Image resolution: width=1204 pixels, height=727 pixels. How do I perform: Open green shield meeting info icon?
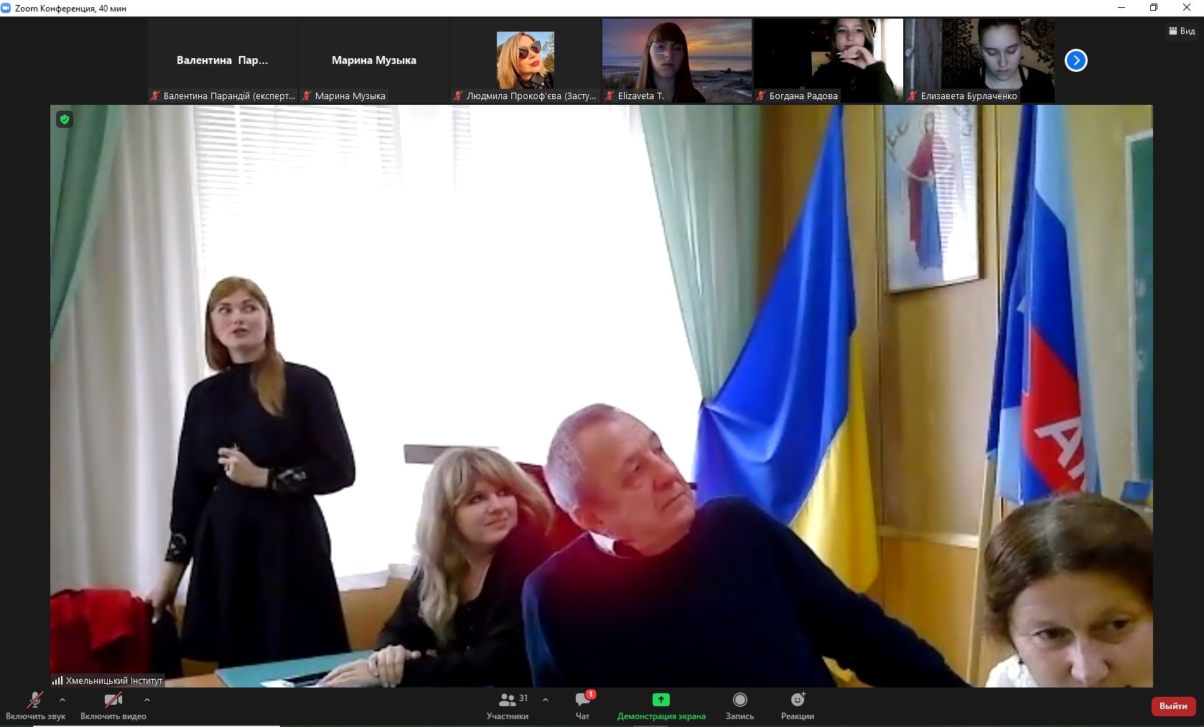click(x=65, y=119)
